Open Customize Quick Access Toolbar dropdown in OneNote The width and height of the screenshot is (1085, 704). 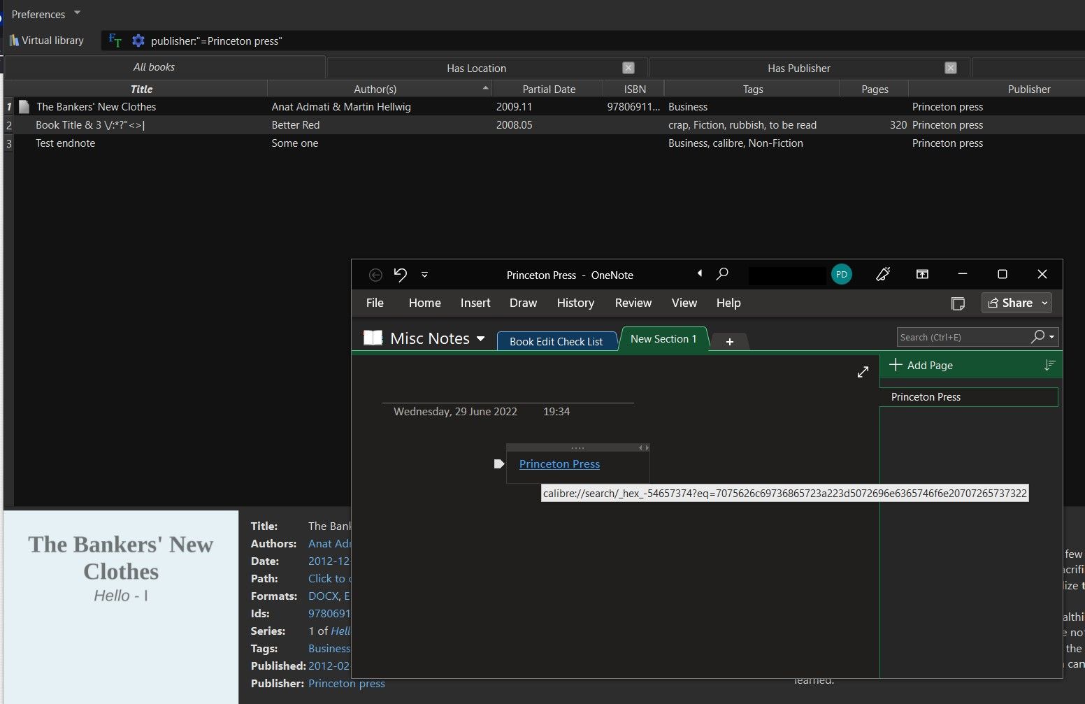coord(424,275)
